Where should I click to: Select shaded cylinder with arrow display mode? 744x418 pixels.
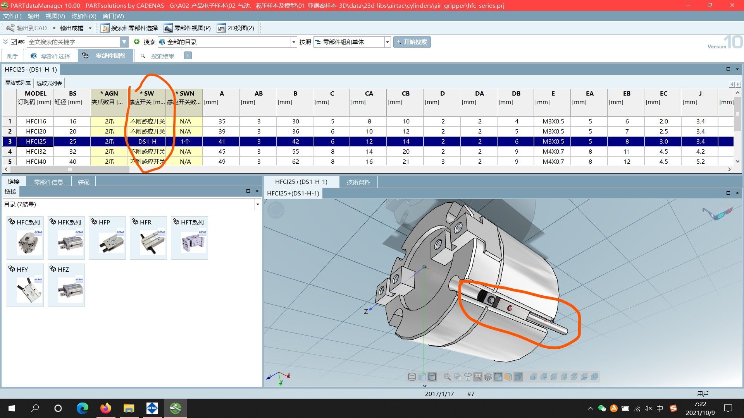[422, 377]
